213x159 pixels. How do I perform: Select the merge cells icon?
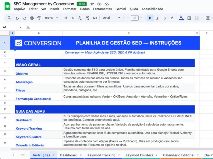coord(197,18)
